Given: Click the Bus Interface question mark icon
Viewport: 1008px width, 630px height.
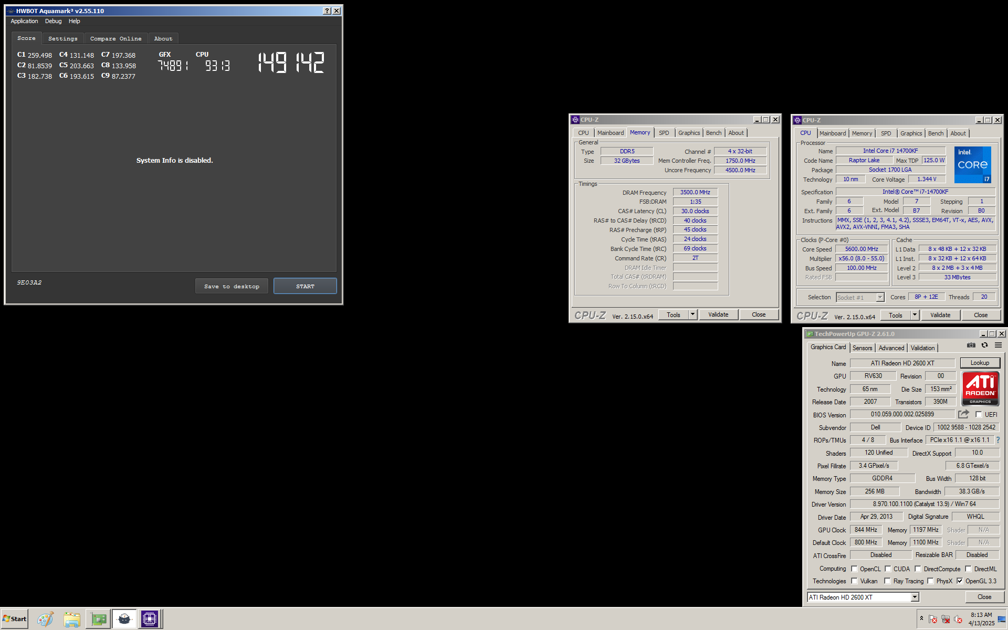Looking at the screenshot, I should click(998, 440).
